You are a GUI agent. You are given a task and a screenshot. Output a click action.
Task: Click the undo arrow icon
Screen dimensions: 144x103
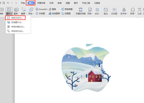tap(8, 3)
